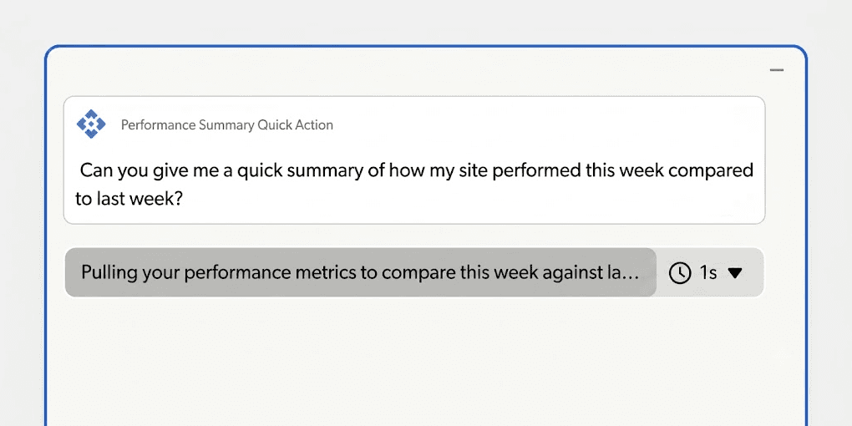Click the white user message card background
The width and height of the screenshot is (852, 426).
pos(414,160)
